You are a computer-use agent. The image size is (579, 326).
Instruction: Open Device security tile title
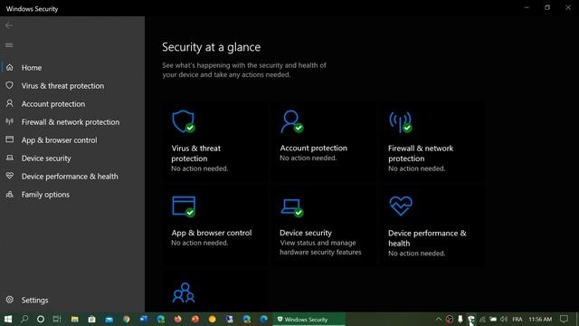click(x=306, y=233)
